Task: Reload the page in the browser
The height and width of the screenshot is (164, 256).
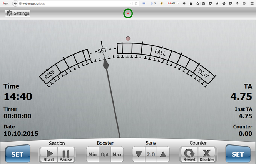Action: [136, 3]
